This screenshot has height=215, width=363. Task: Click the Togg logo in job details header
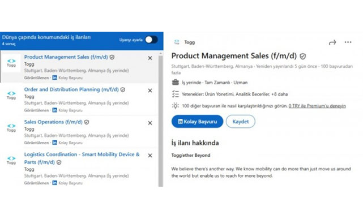177,42
